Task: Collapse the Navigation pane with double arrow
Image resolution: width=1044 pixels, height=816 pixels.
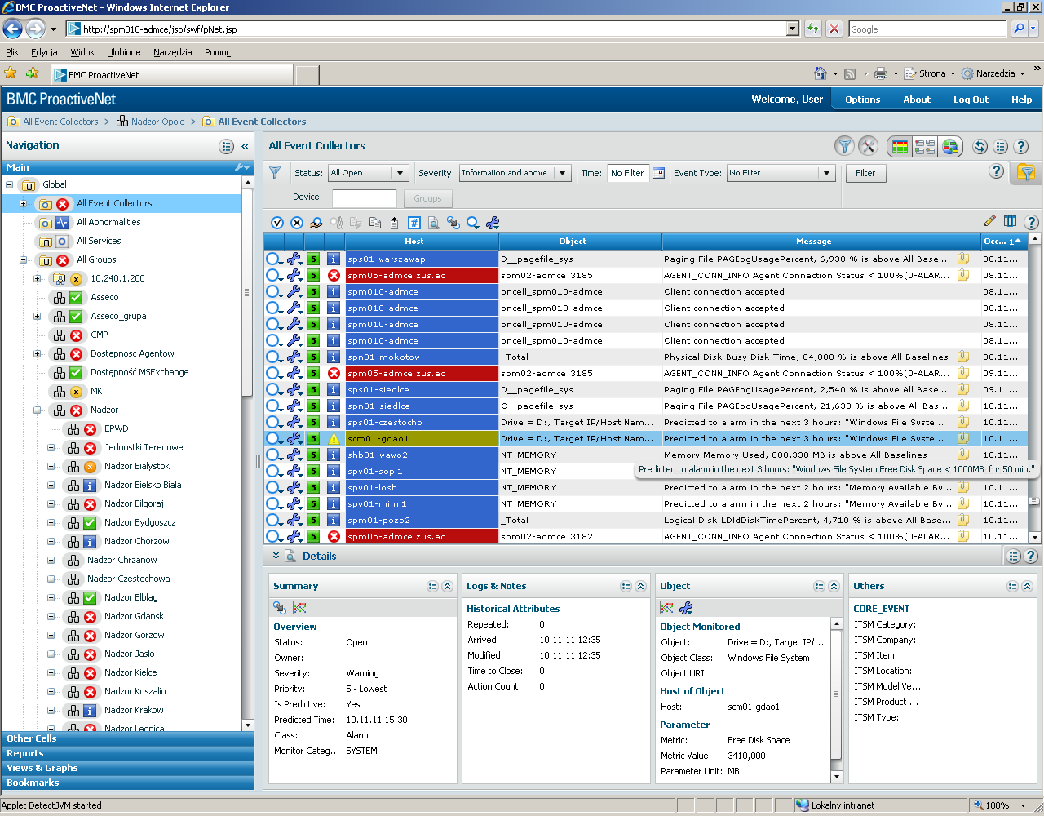Action: [x=245, y=146]
